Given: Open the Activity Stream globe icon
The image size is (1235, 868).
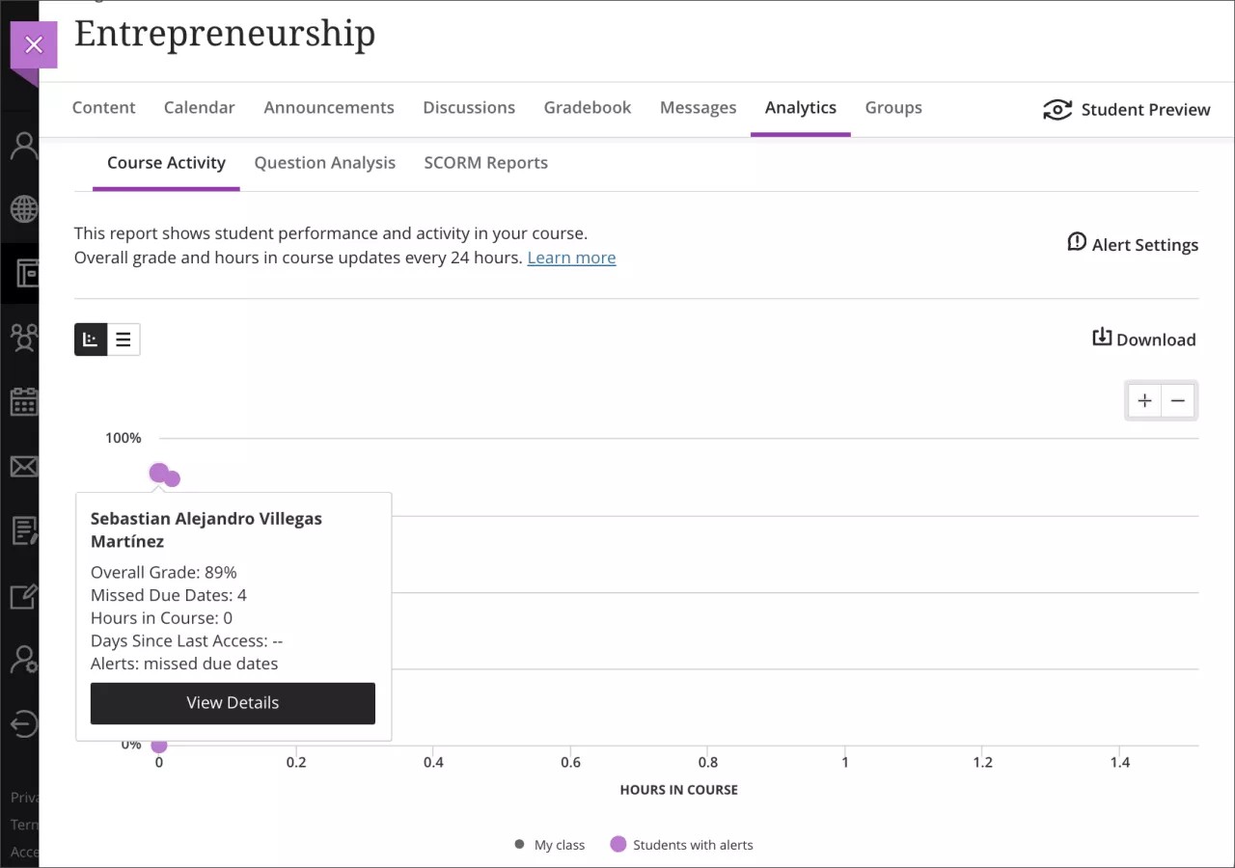Looking at the screenshot, I should 22,209.
